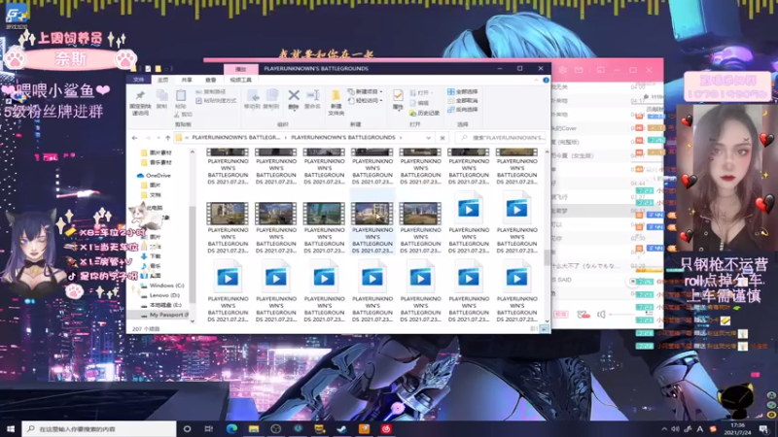Open History (历史记录) from the ribbon

click(425, 113)
